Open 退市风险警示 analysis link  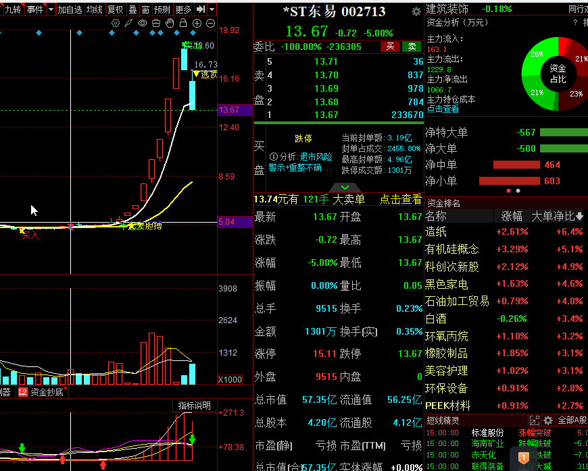300,162
